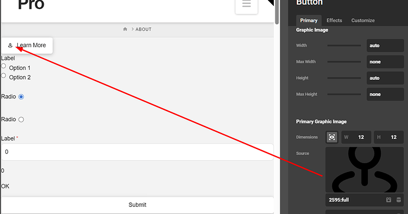Viewport: 408px width, 214px height.
Task: Switch to the Customize tab
Action: click(x=363, y=20)
